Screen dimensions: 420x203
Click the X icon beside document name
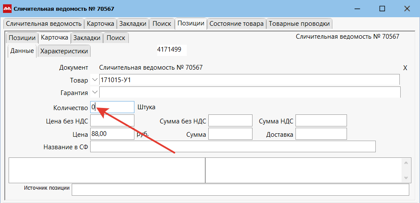click(x=405, y=68)
